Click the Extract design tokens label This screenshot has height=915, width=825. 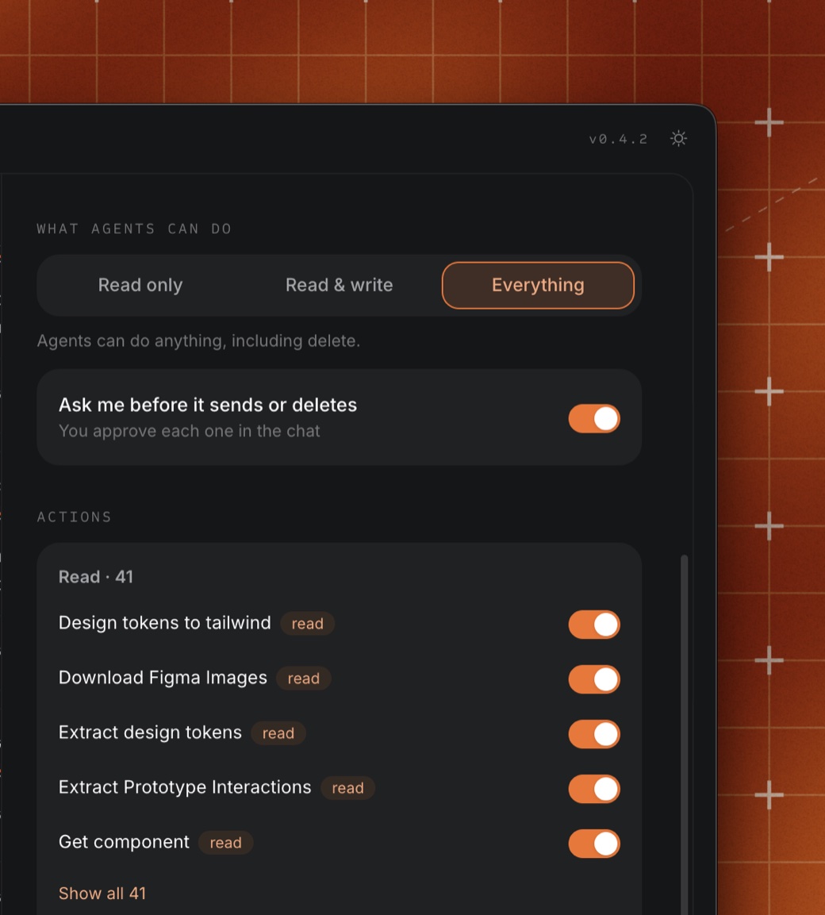tap(150, 732)
